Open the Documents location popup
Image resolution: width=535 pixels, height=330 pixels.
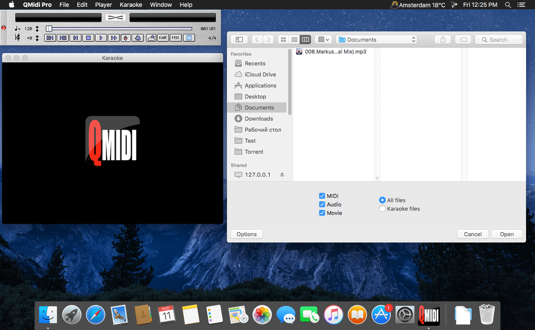pos(376,39)
